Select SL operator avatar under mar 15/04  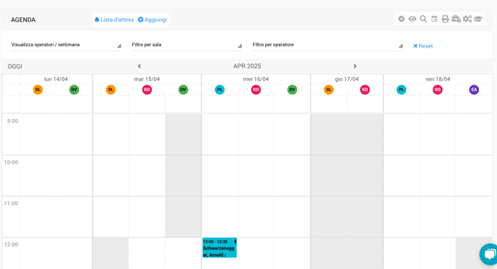(x=111, y=89)
